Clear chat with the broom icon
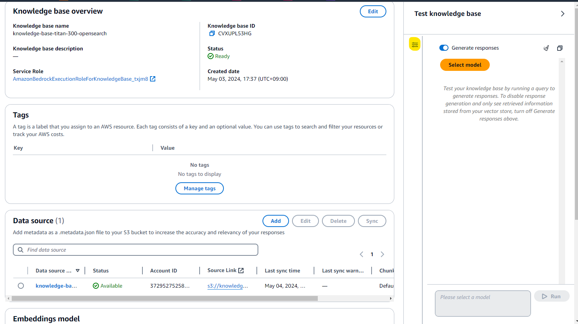Image resolution: width=578 pixels, height=324 pixels. click(x=546, y=48)
